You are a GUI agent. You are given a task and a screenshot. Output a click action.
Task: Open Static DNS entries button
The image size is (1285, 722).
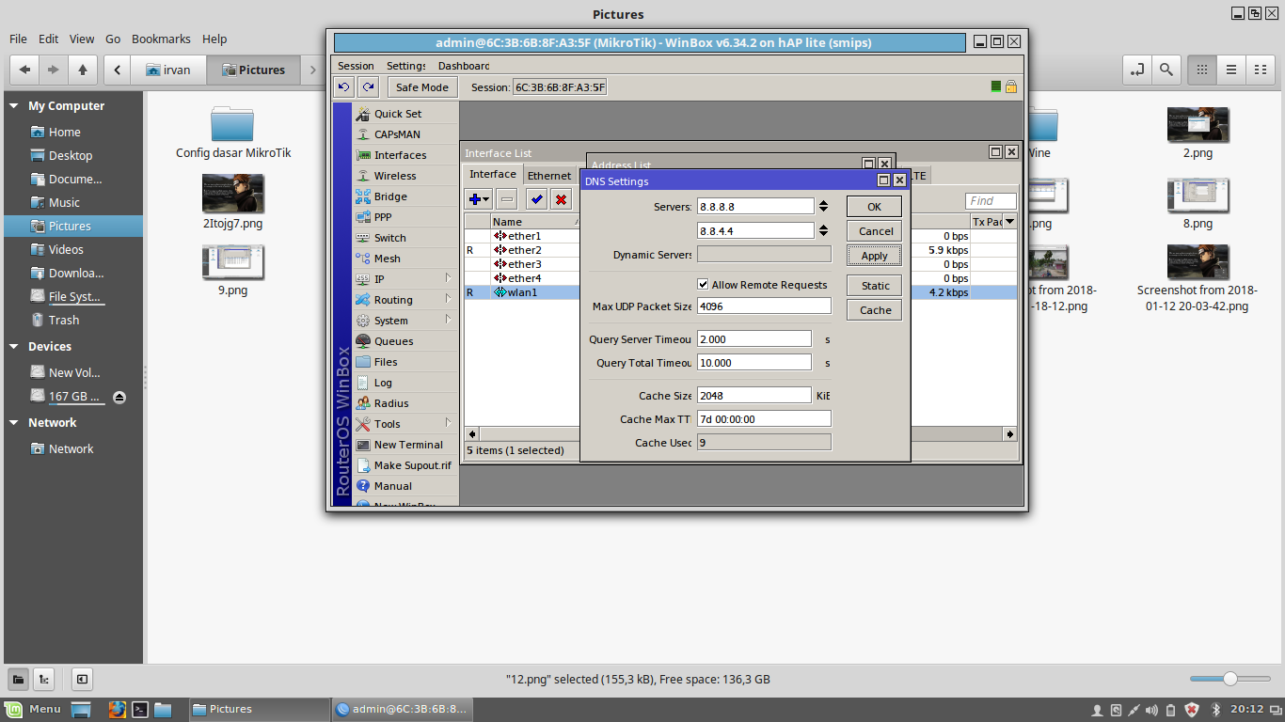click(x=875, y=286)
